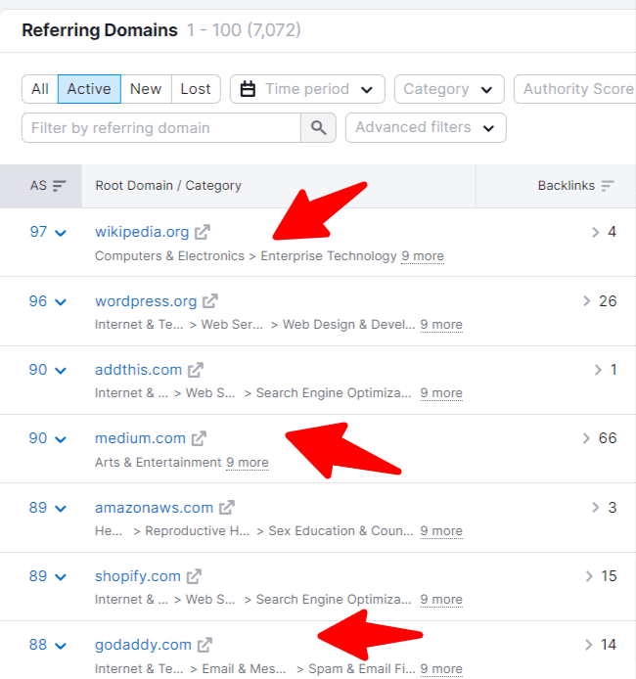Click the shopify.com external link icon
Image resolution: width=636 pixels, height=679 pixels.
point(195,576)
